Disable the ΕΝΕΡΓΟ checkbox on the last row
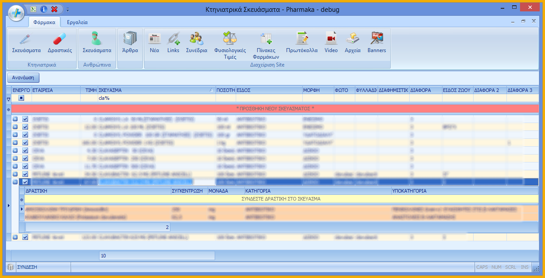Image resolution: width=545 pixels, height=278 pixels. (x=25, y=237)
